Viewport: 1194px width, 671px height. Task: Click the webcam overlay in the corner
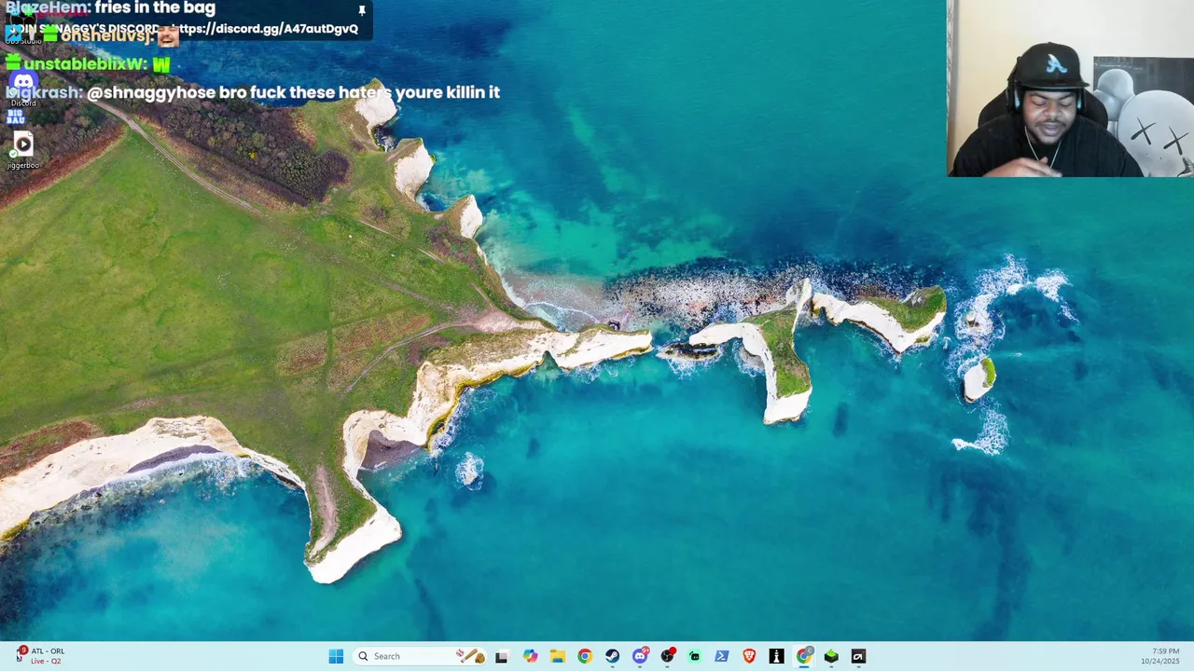(1070, 88)
